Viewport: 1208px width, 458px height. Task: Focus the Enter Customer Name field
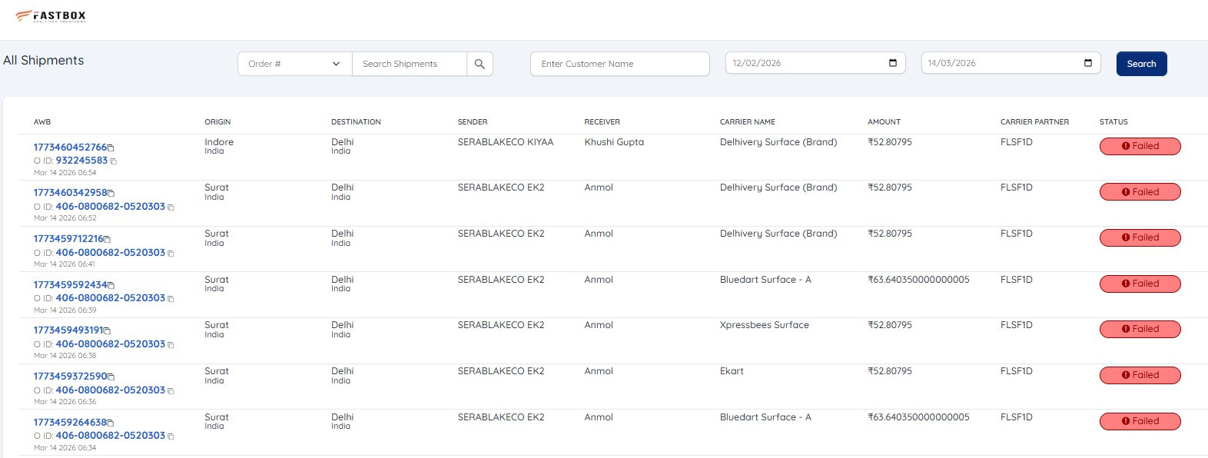(619, 64)
